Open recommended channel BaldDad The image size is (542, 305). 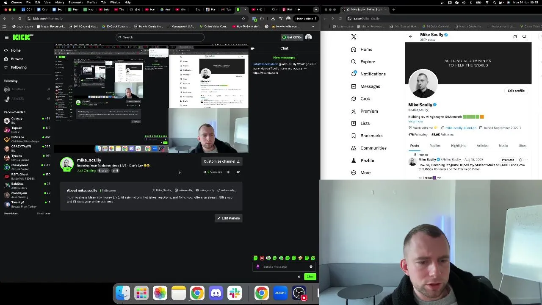coord(27,186)
